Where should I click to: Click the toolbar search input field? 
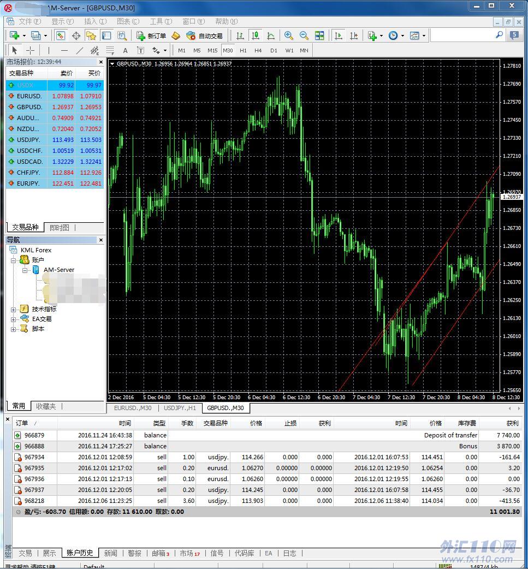(x=463, y=35)
